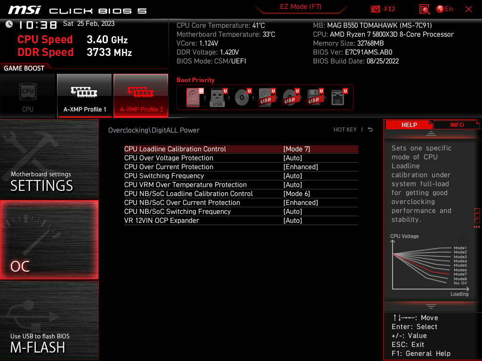482x361 pixels.
Task: Click the date Sat 25 Feb, 2023
Action: click(x=89, y=24)
